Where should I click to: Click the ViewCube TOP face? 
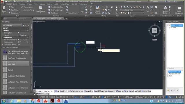pyautogui.click(x=155, y=30)
